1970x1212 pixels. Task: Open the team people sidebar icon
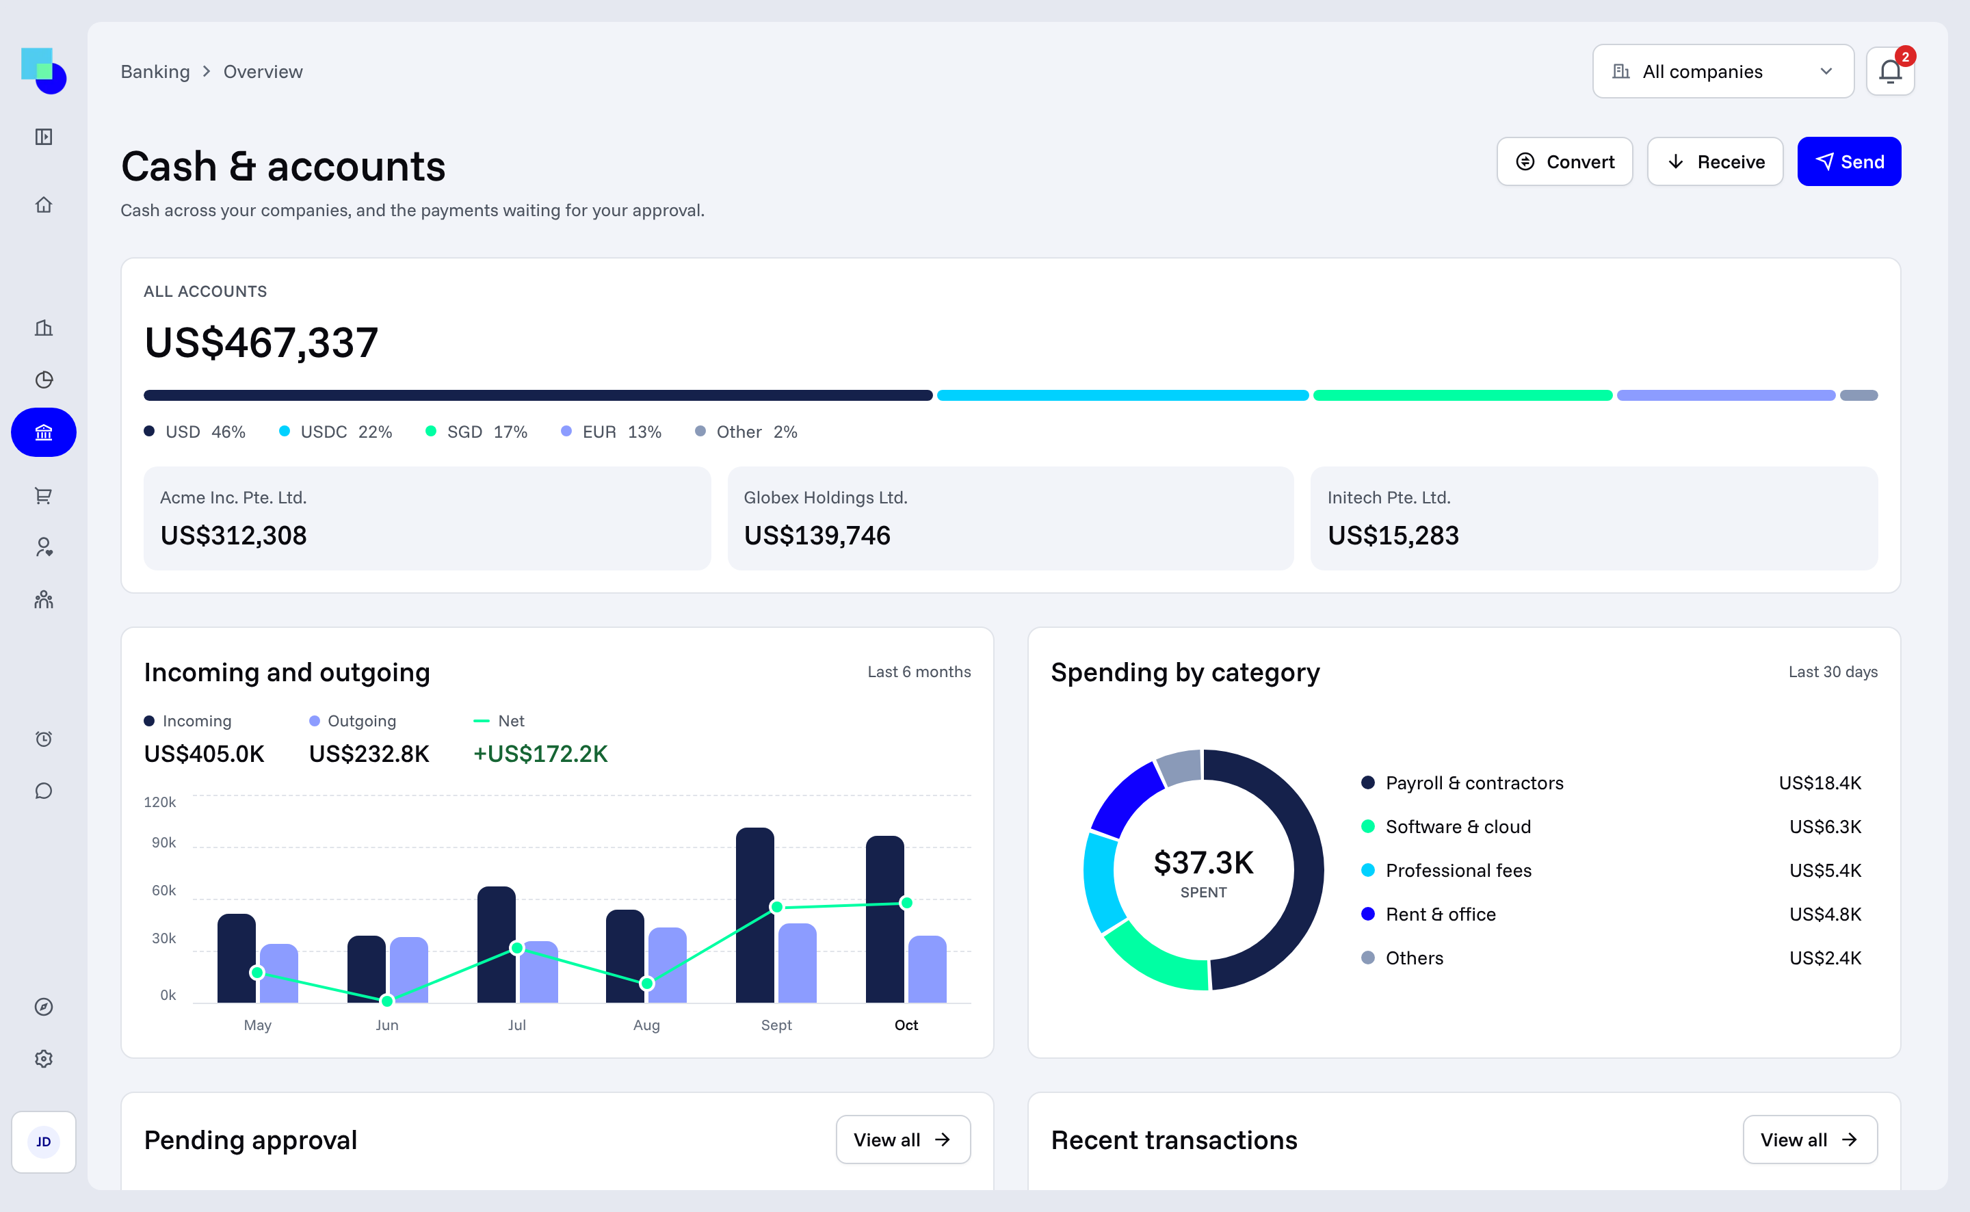44,600
